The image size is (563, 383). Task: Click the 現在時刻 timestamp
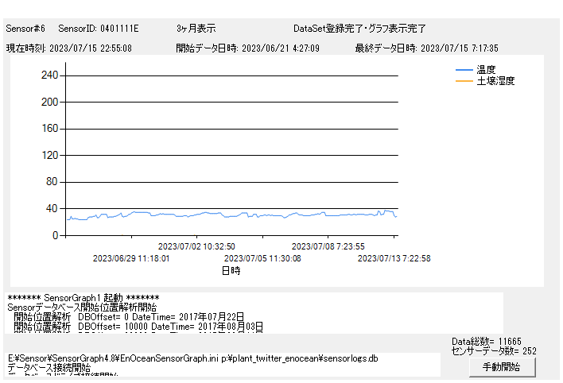tap(69, 48)
